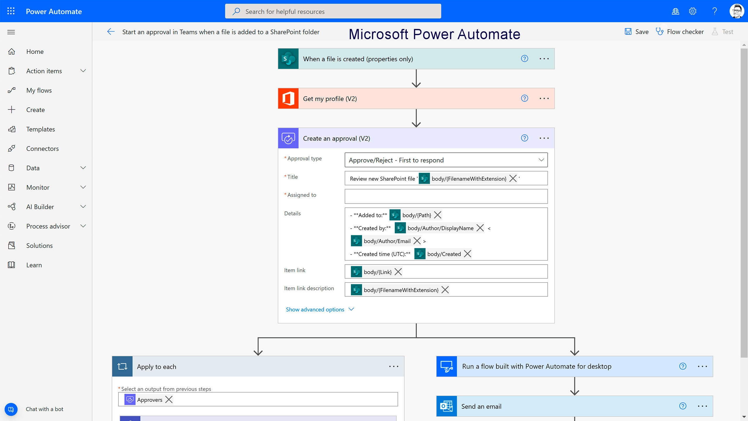Open help for 'Get my profile (V2)' step
The height and width of the screenshot is (421, 748).
coord(524,98)
